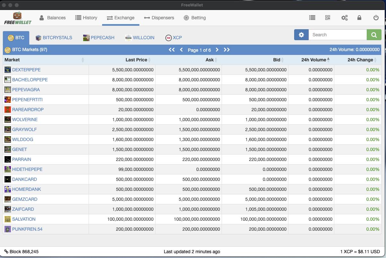Viewport: 386px width, 258px height.
Task: Sort the table by Last Price
Action: pyautogui.click(x=122, y=60)
